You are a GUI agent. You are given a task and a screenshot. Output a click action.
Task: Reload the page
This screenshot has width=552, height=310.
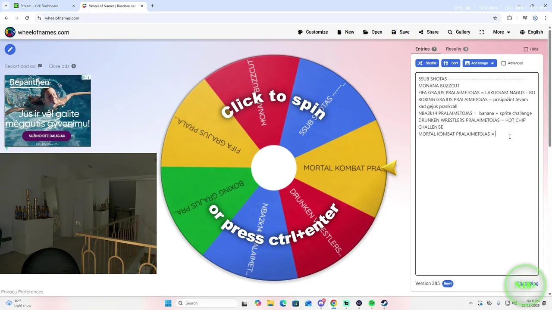point(27,18)
